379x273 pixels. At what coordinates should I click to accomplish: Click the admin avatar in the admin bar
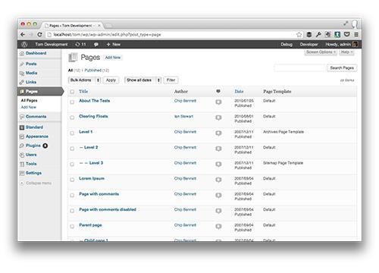click(x=355, y=44)
